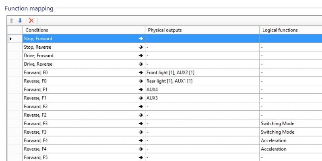This screenshot has height=161, width=322.
Task: Open Rear light [1], AUX1 [1] outputs cell
Action: pyautogui.click(x=202, y=81)
